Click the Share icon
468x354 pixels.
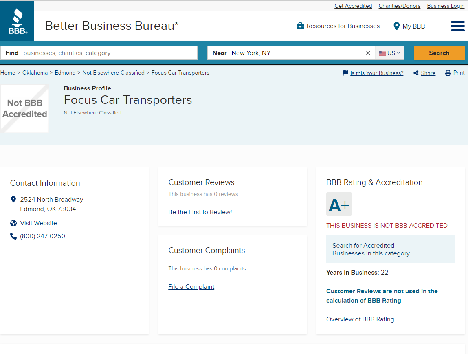pyautogui.click(x=416, y=73)
